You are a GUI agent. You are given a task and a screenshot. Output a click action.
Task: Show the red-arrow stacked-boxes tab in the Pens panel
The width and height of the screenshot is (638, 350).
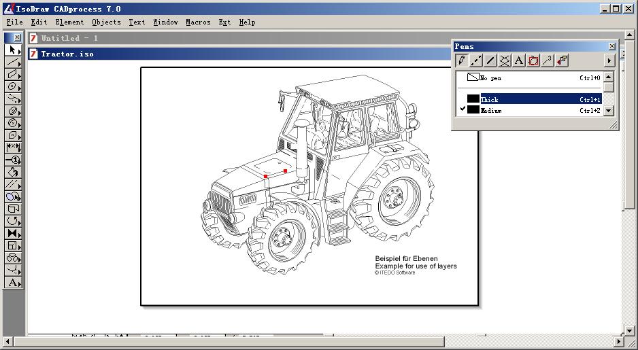[562, 60]
